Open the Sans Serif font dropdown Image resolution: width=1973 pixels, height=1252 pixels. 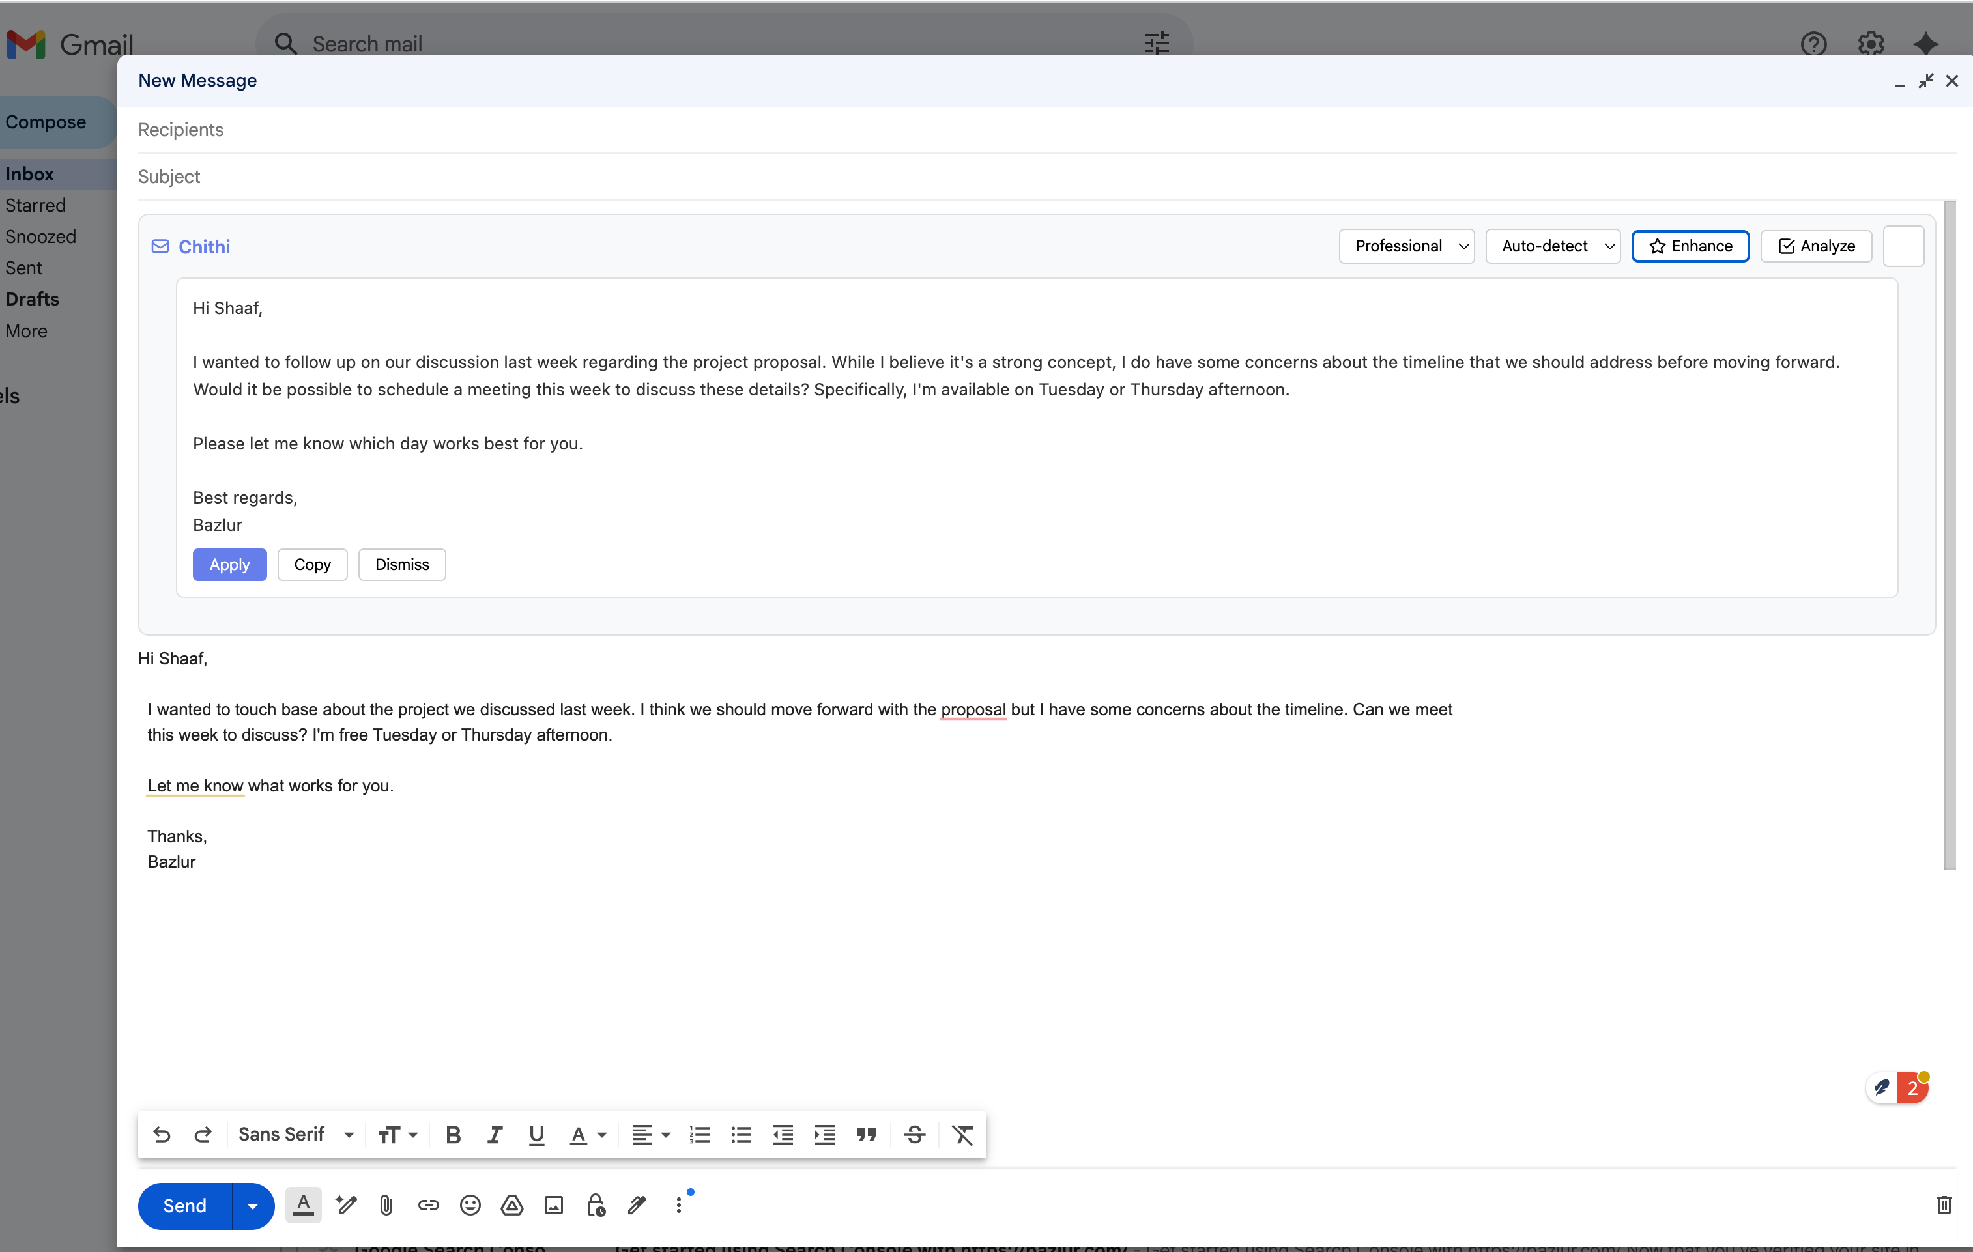pyautogui.click(x=296, y=1134)
